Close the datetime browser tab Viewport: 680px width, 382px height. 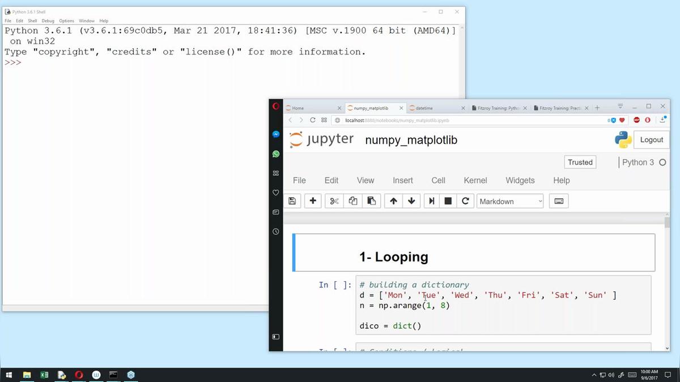(463, 108)
